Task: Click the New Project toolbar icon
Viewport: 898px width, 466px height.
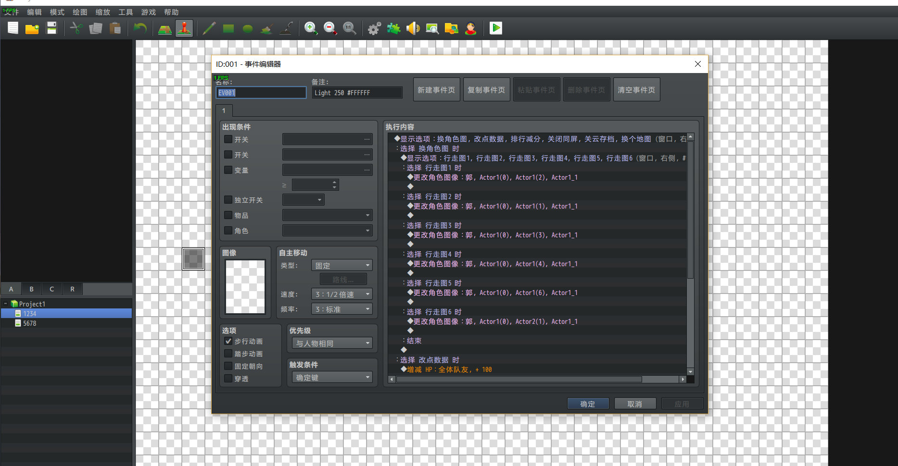Action: pyautogui.click(x=13, y=28)
